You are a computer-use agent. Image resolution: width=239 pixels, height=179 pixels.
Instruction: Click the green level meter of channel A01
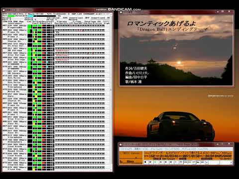pos(30,27)
